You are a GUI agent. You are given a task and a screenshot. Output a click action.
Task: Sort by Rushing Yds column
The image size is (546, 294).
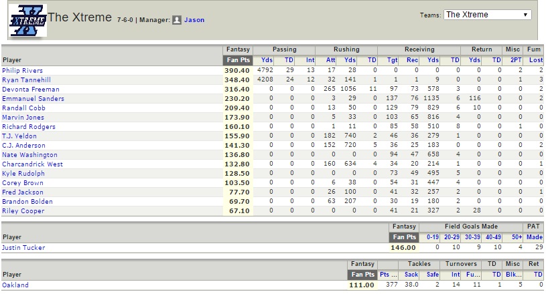point(350,60)
